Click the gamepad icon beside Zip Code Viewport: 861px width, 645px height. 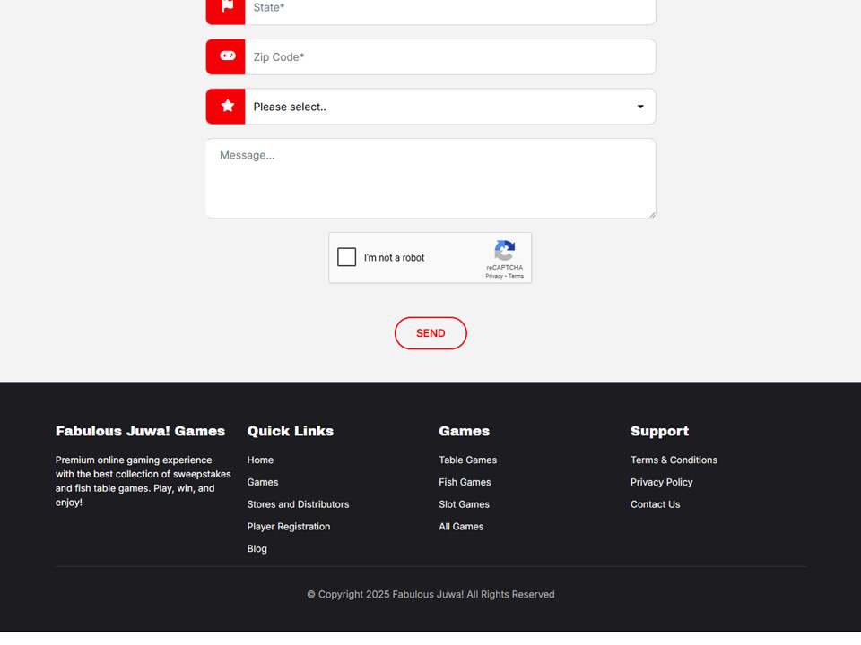point(227,56)
